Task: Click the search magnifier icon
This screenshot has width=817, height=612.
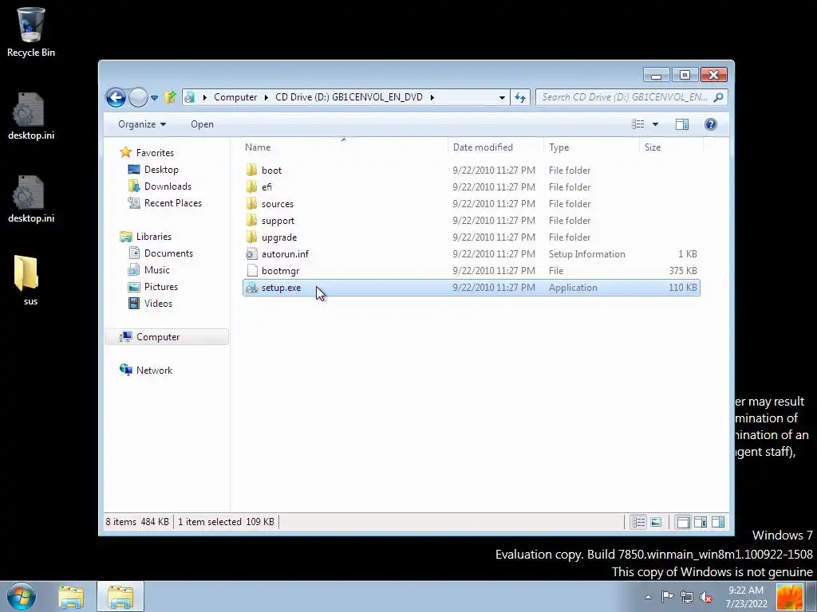Action: 719,97
